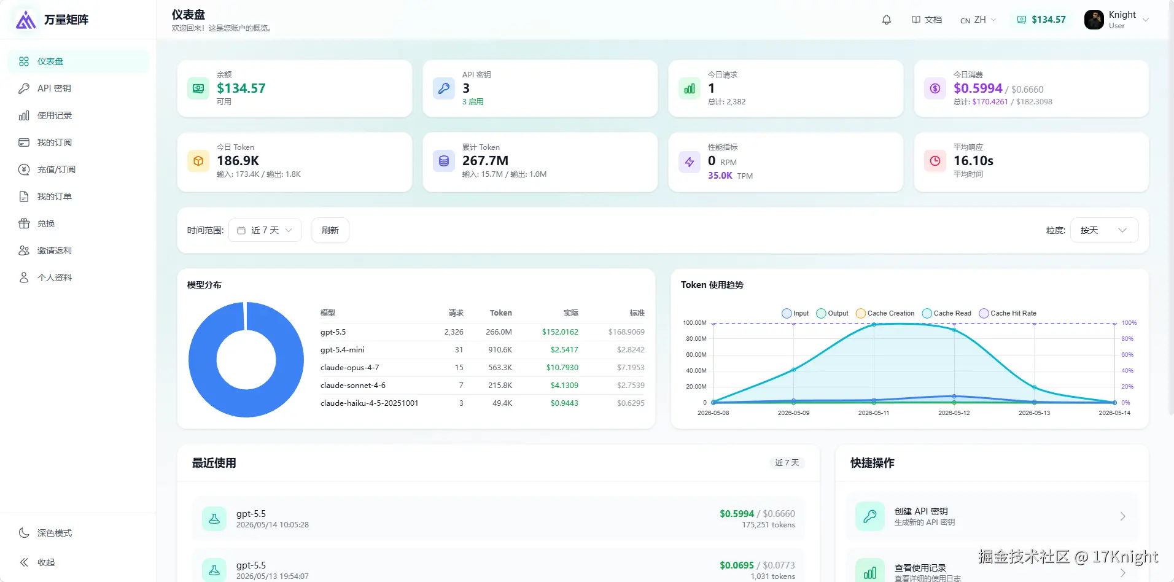Click the flask icon for gpt-5.5 19:54:07
Image resolution: width=1174 pixels, height=582 pixels.
pyautogui.click(x=214, y=570)
